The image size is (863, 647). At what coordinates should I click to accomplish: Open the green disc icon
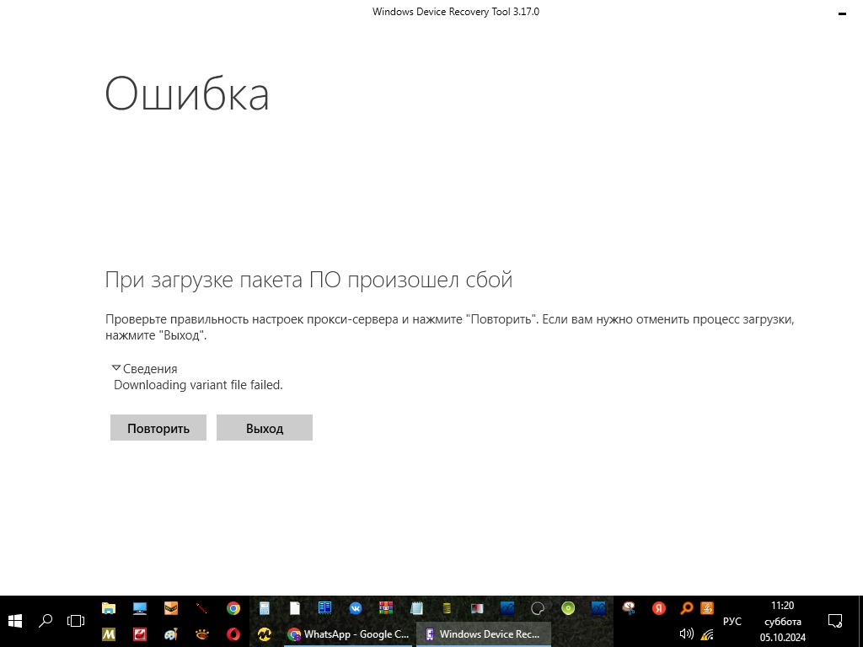(568, 608)
